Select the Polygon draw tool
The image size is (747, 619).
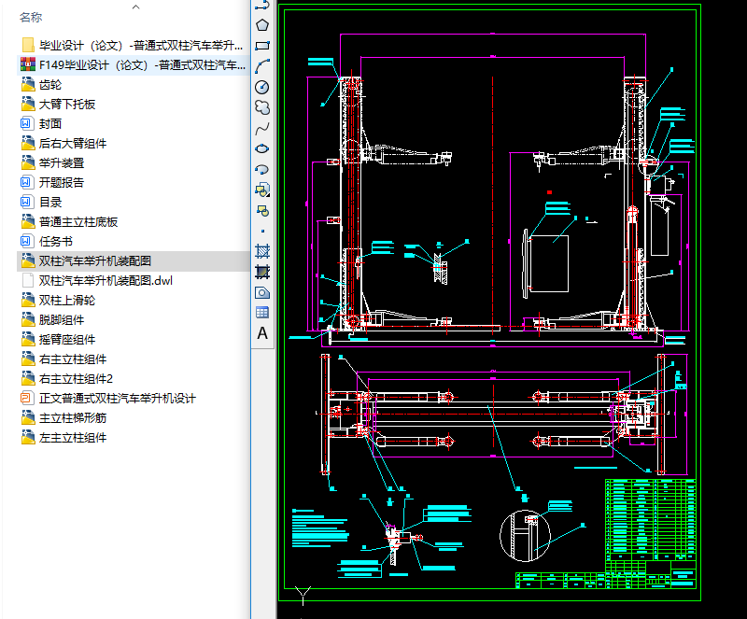click(x=262, y=25)
